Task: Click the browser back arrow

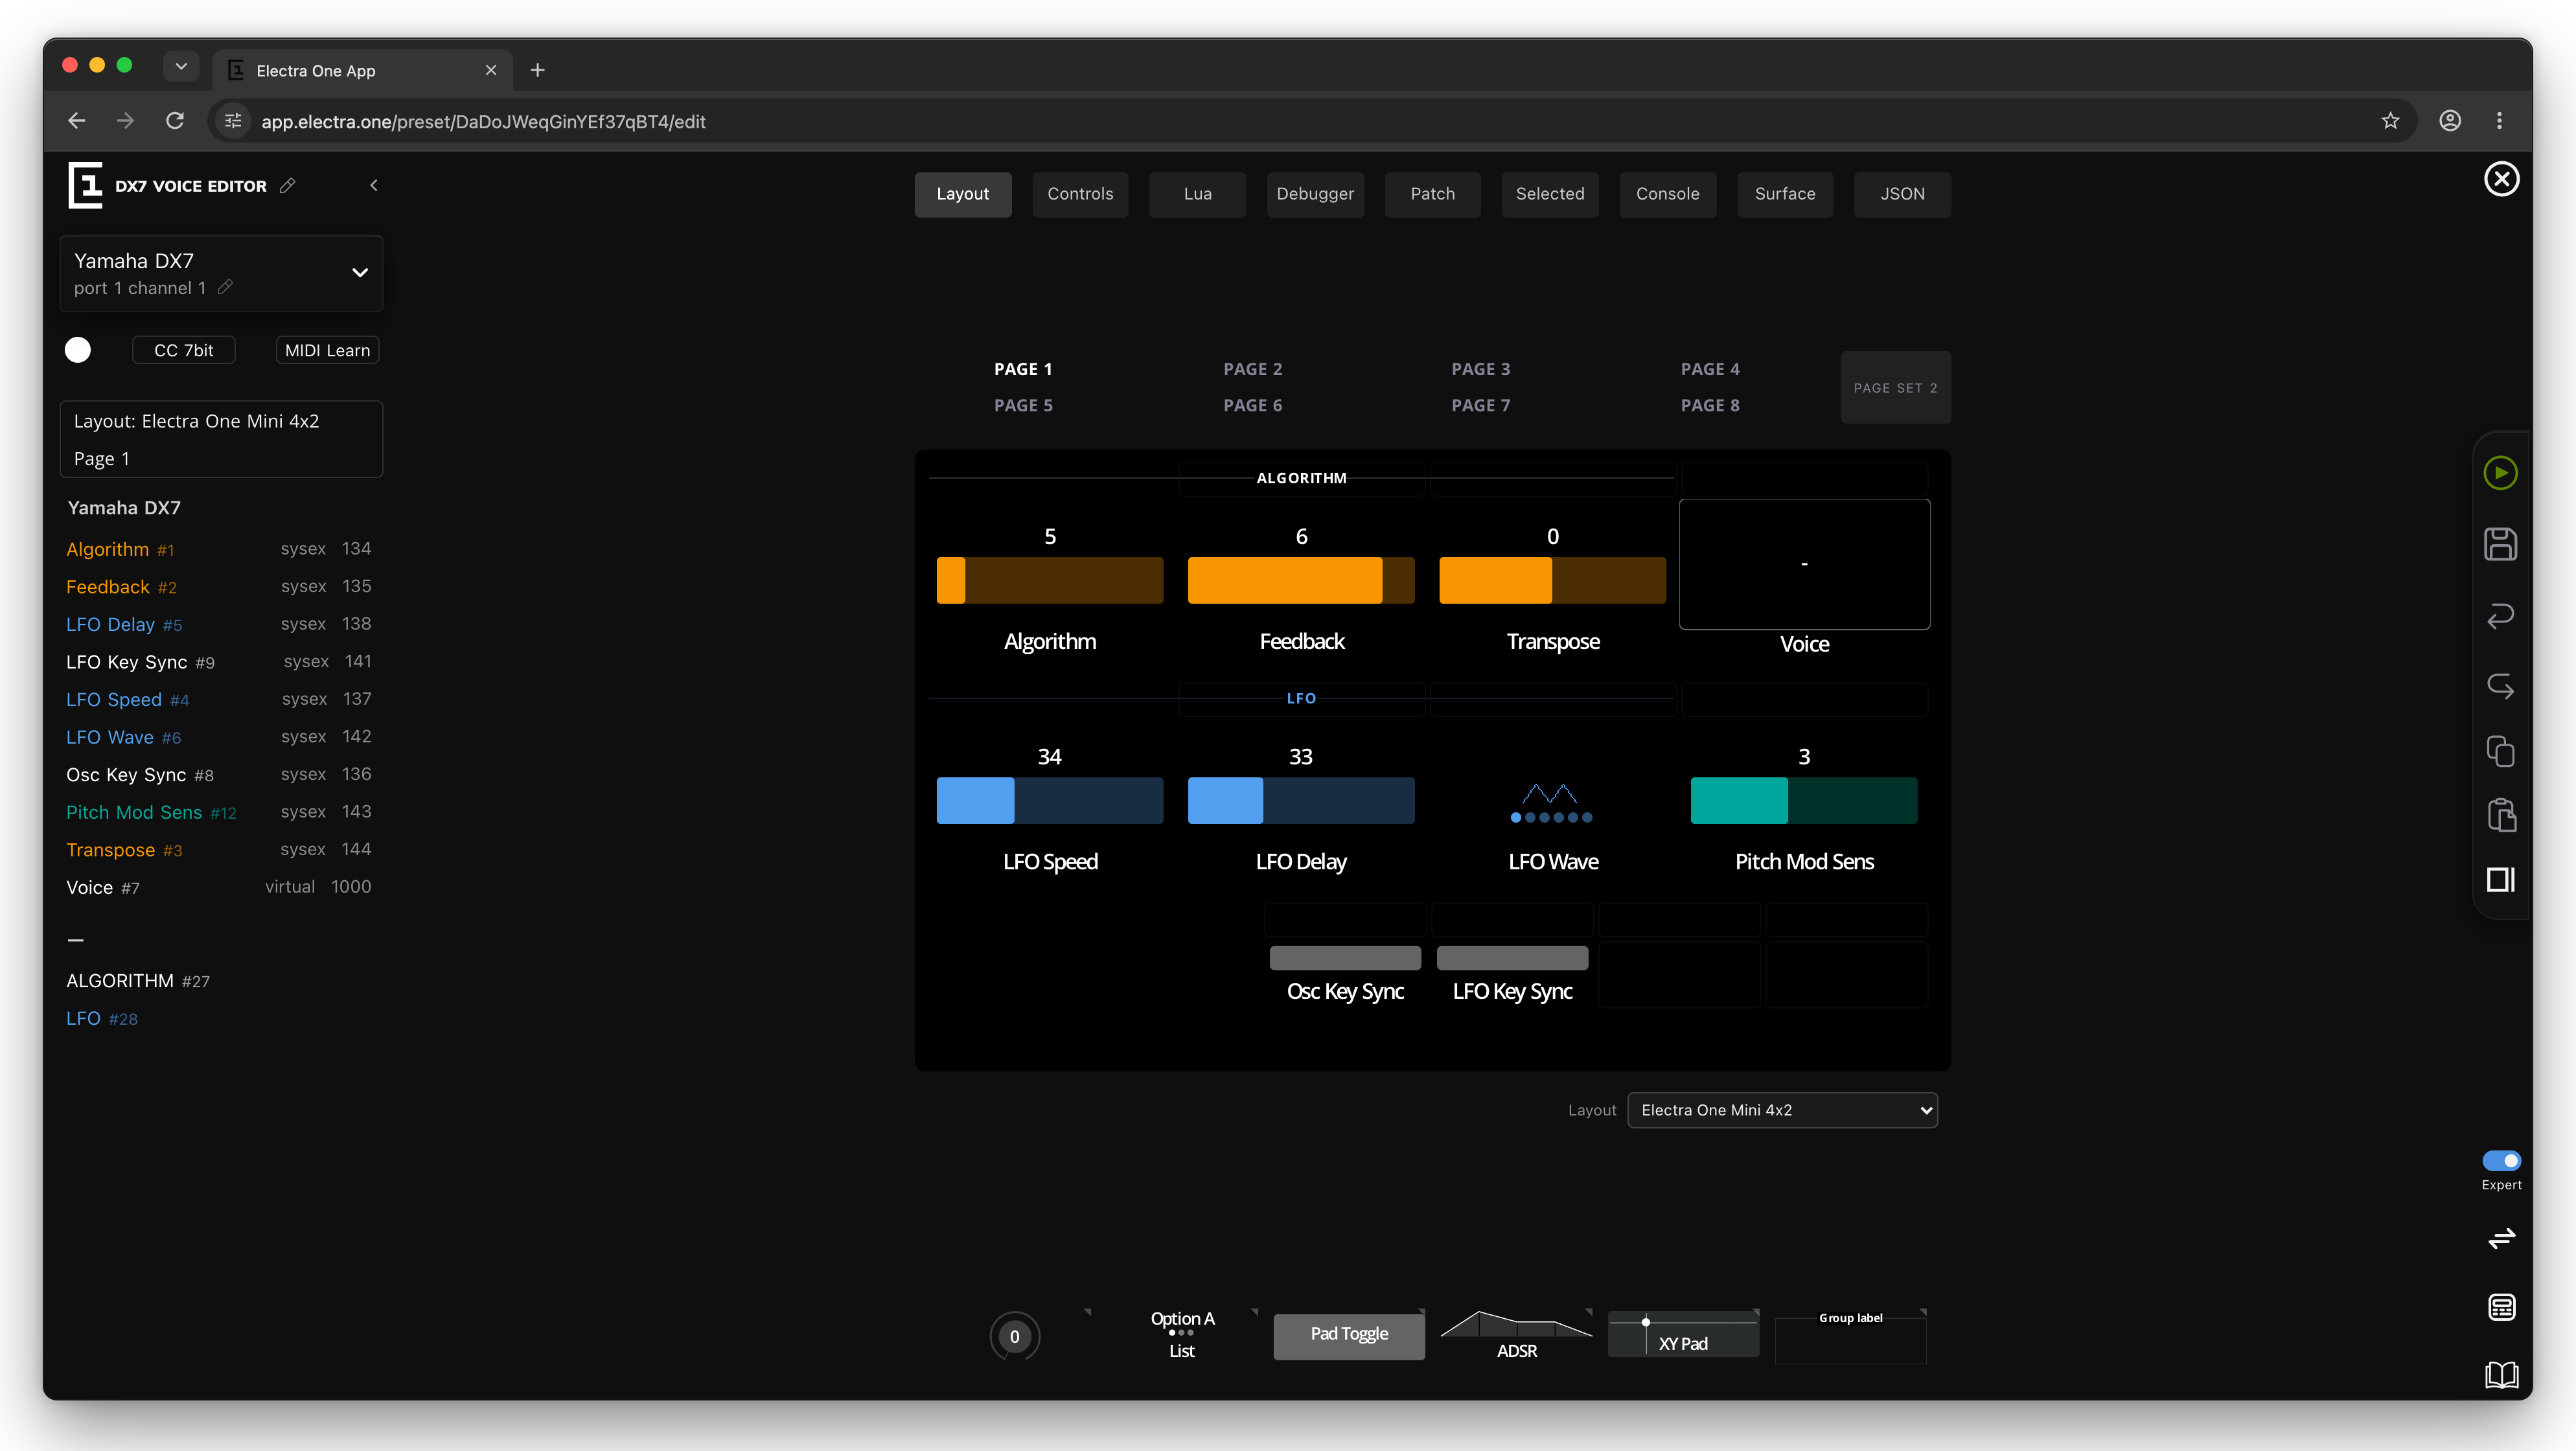Action: [77, 121]
